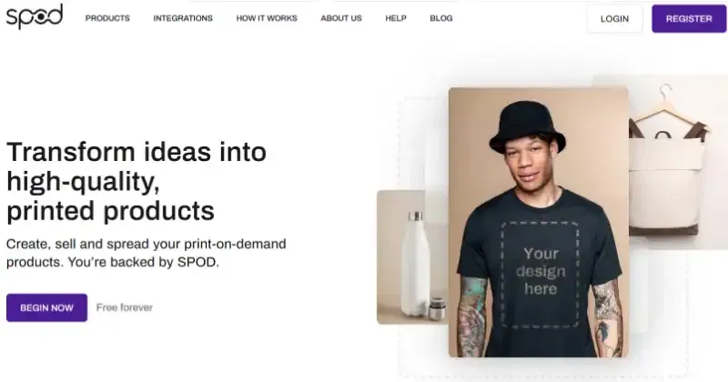Open the Integrations menu item
The width and height of the screenshot is (728, 382).
[x=183, y=18]
